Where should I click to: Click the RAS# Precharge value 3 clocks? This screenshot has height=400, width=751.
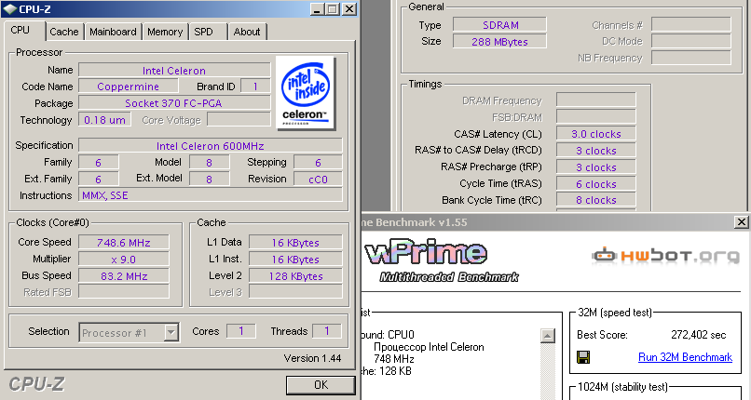tap(595, 167)
